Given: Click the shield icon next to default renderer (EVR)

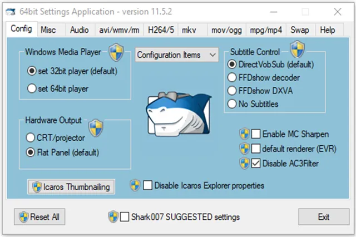Looking at the screenshot, I should [x=245, y=149].
